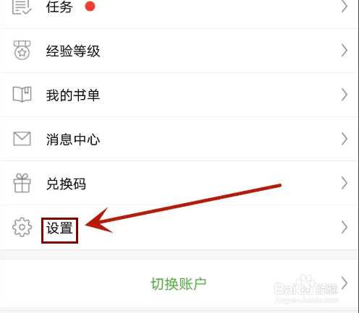Expand chevron on 兑换码 row
This screenshot has width=359, height=313.
345,183
